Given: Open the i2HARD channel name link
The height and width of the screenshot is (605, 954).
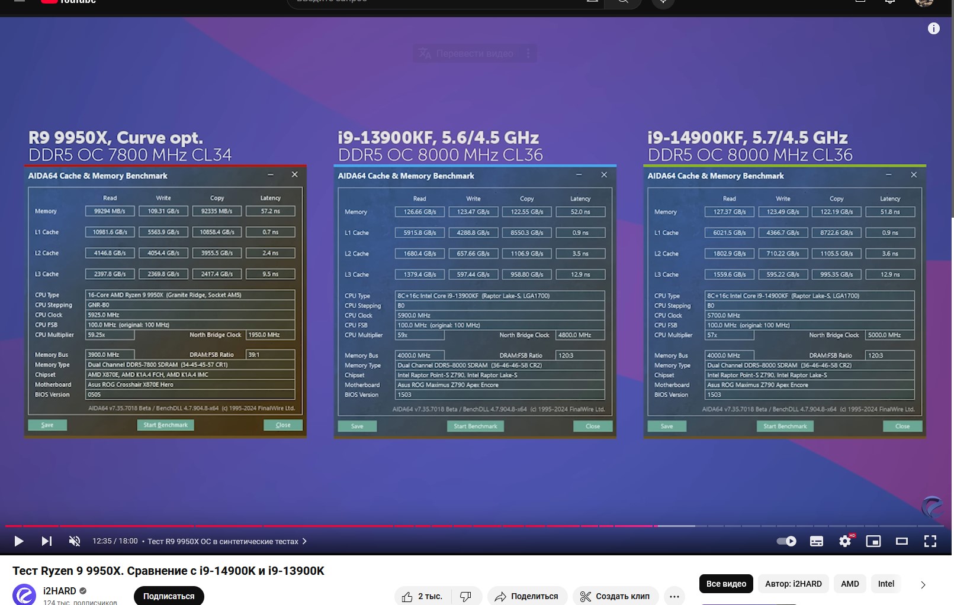Looking at the screenshot, I should point(60,591).
